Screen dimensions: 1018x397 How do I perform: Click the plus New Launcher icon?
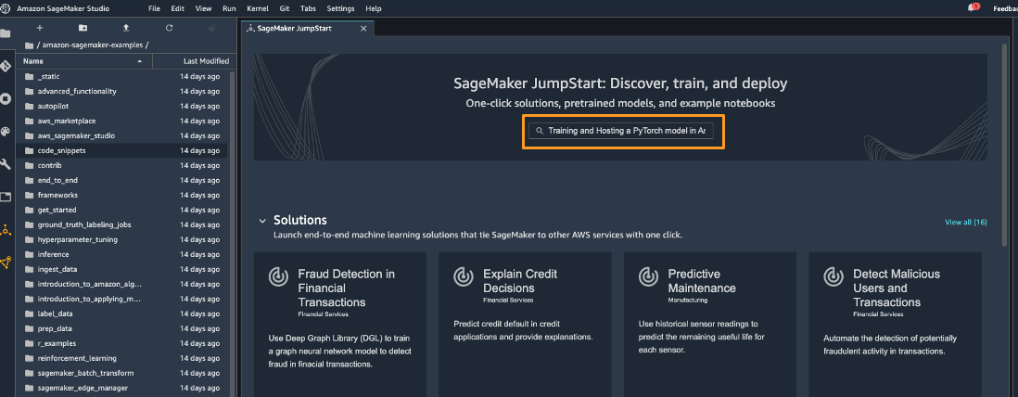(40, 28)
